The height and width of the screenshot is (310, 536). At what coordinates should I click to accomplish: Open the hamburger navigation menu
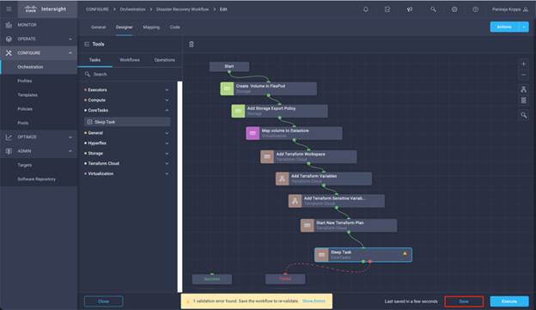(9, 9)
